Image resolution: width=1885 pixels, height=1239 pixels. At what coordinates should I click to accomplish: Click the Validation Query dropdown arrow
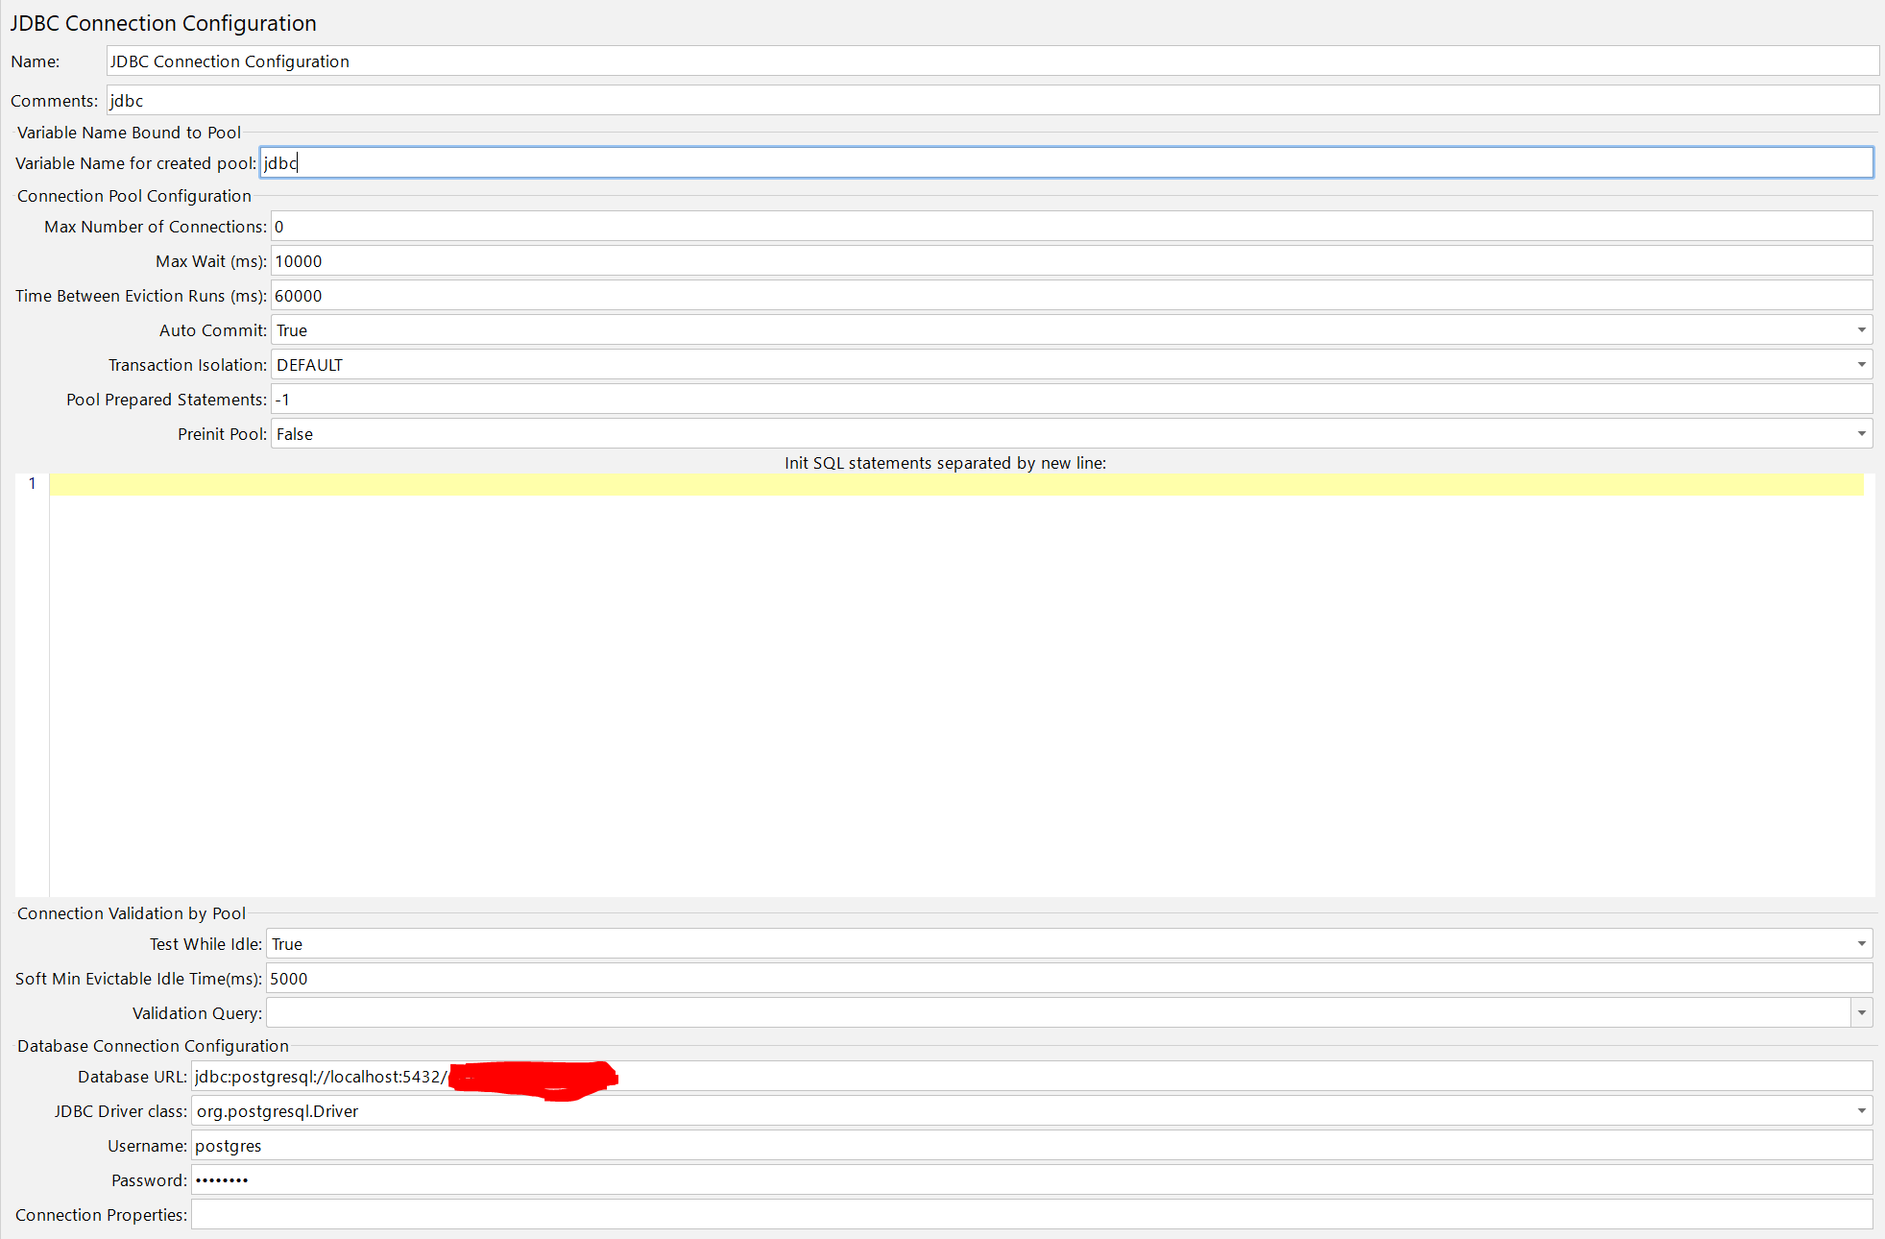tap(1862, 1012)
